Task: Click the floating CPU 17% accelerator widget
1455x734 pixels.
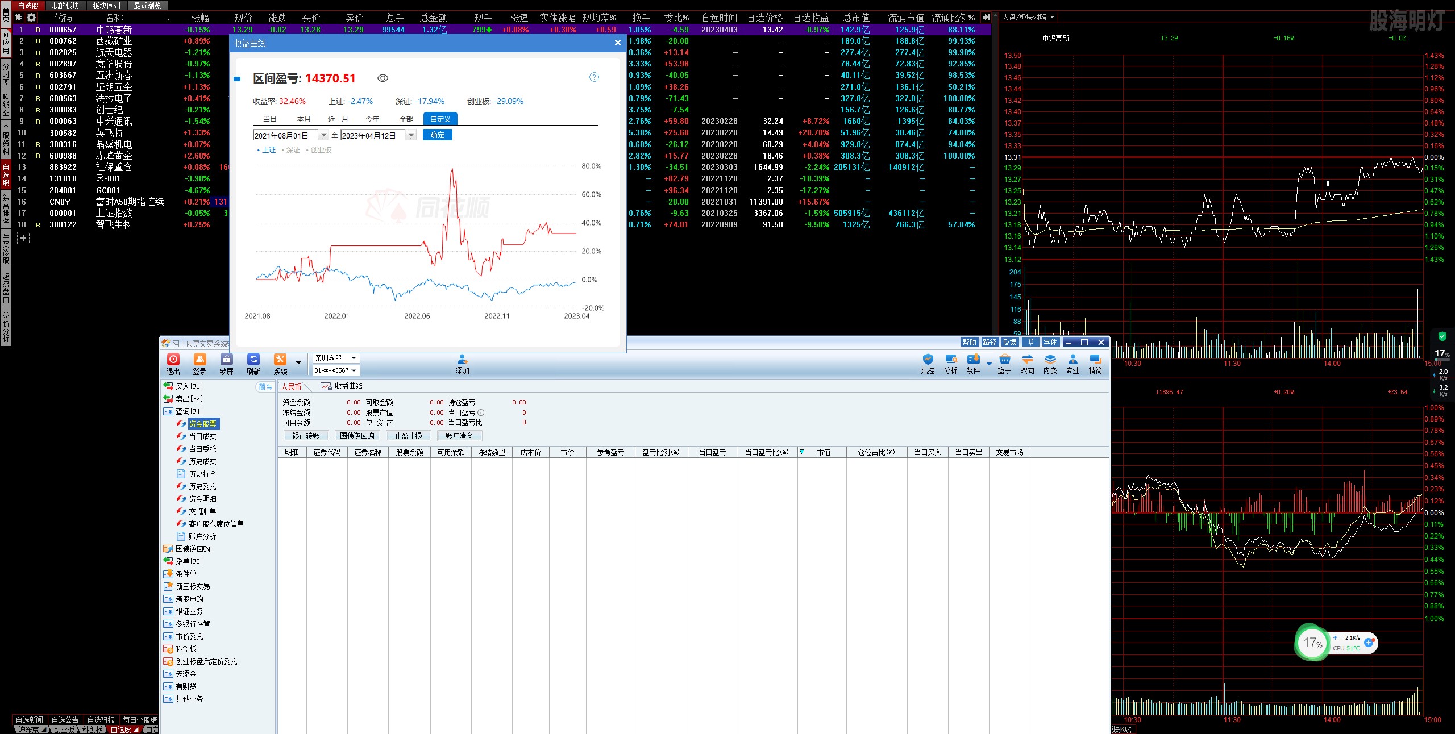Action: coord(1336,643)
